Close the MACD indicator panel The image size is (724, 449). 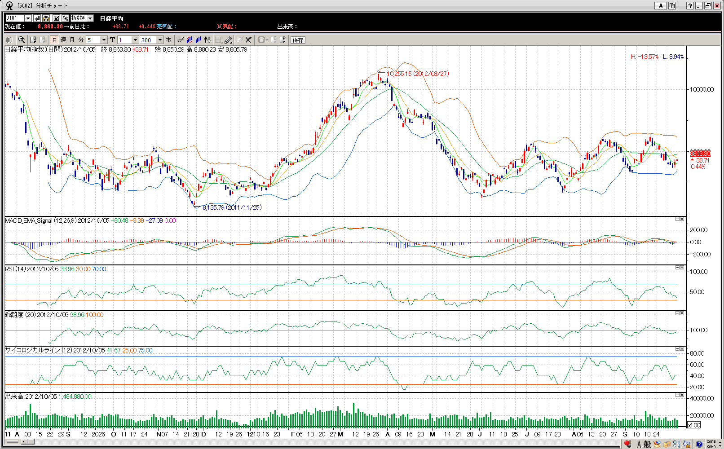coord(682,219)
